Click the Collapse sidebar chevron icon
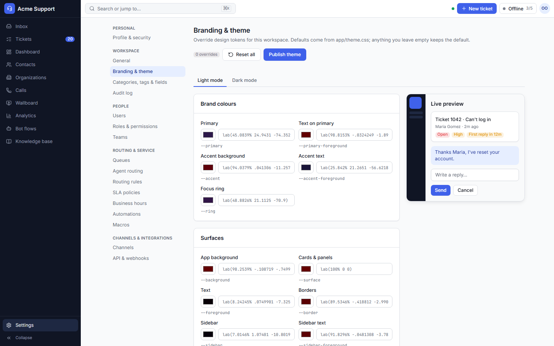 click(9, 338)
